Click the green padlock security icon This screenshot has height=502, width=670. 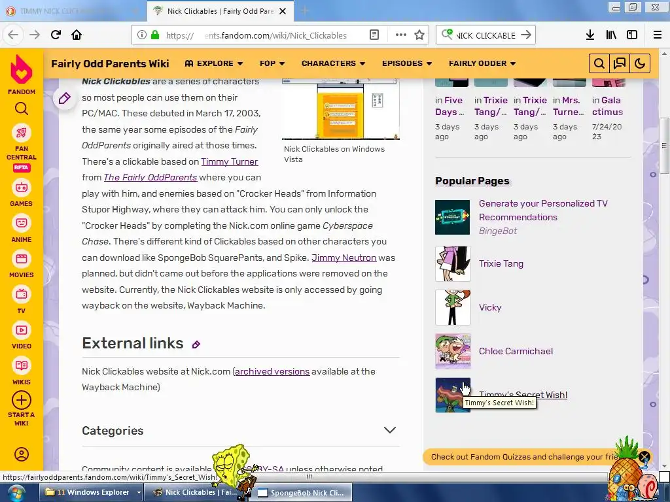pos(155,35)
